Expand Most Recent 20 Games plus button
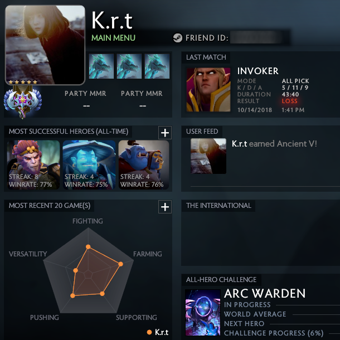This screenshot has height=340, width=340. coord(165,207)
